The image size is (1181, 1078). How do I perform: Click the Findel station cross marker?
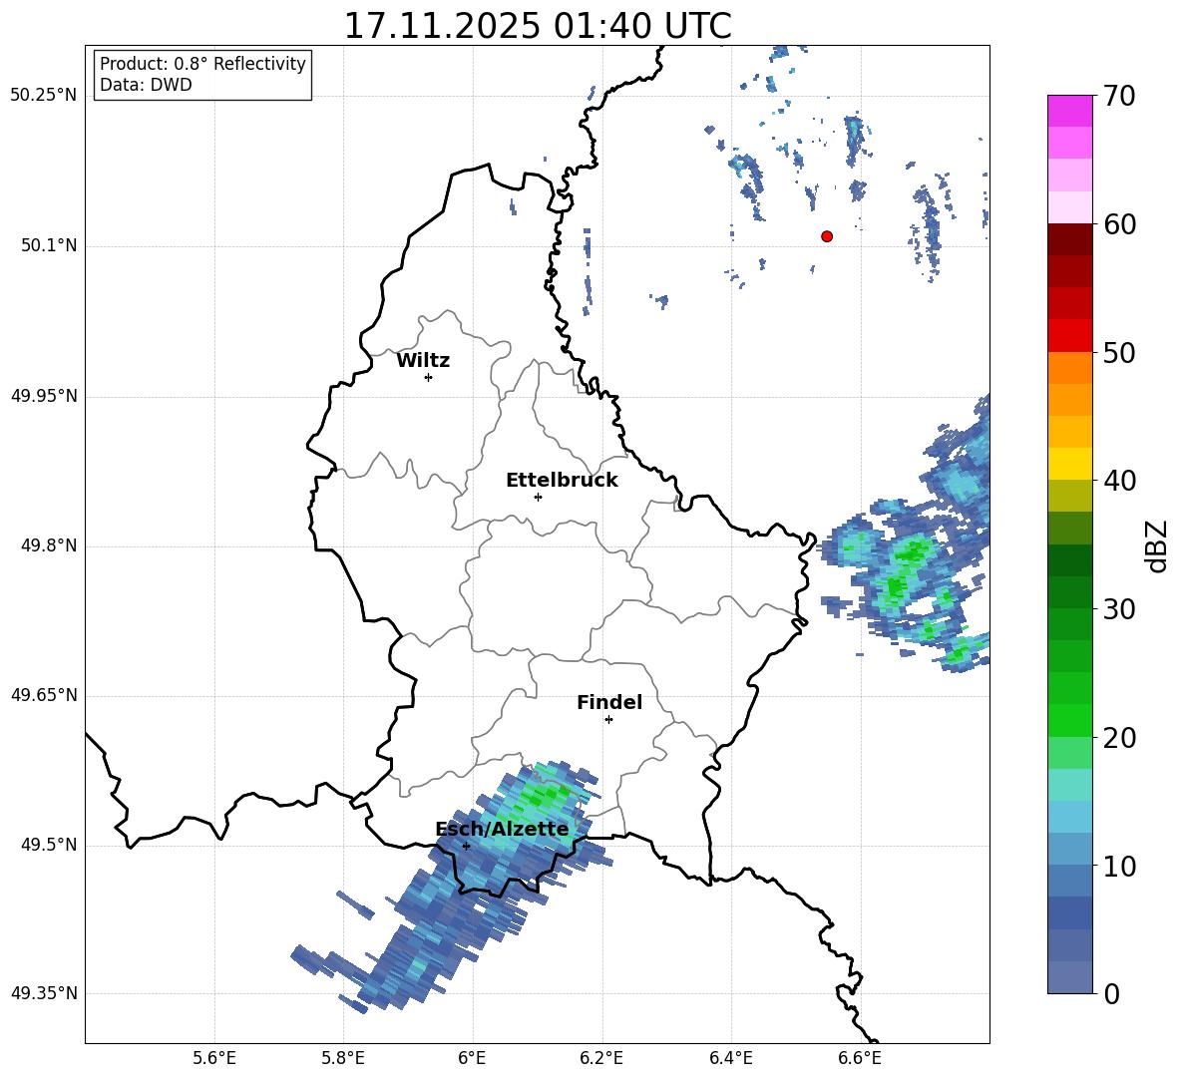click(x=609, y=720)
